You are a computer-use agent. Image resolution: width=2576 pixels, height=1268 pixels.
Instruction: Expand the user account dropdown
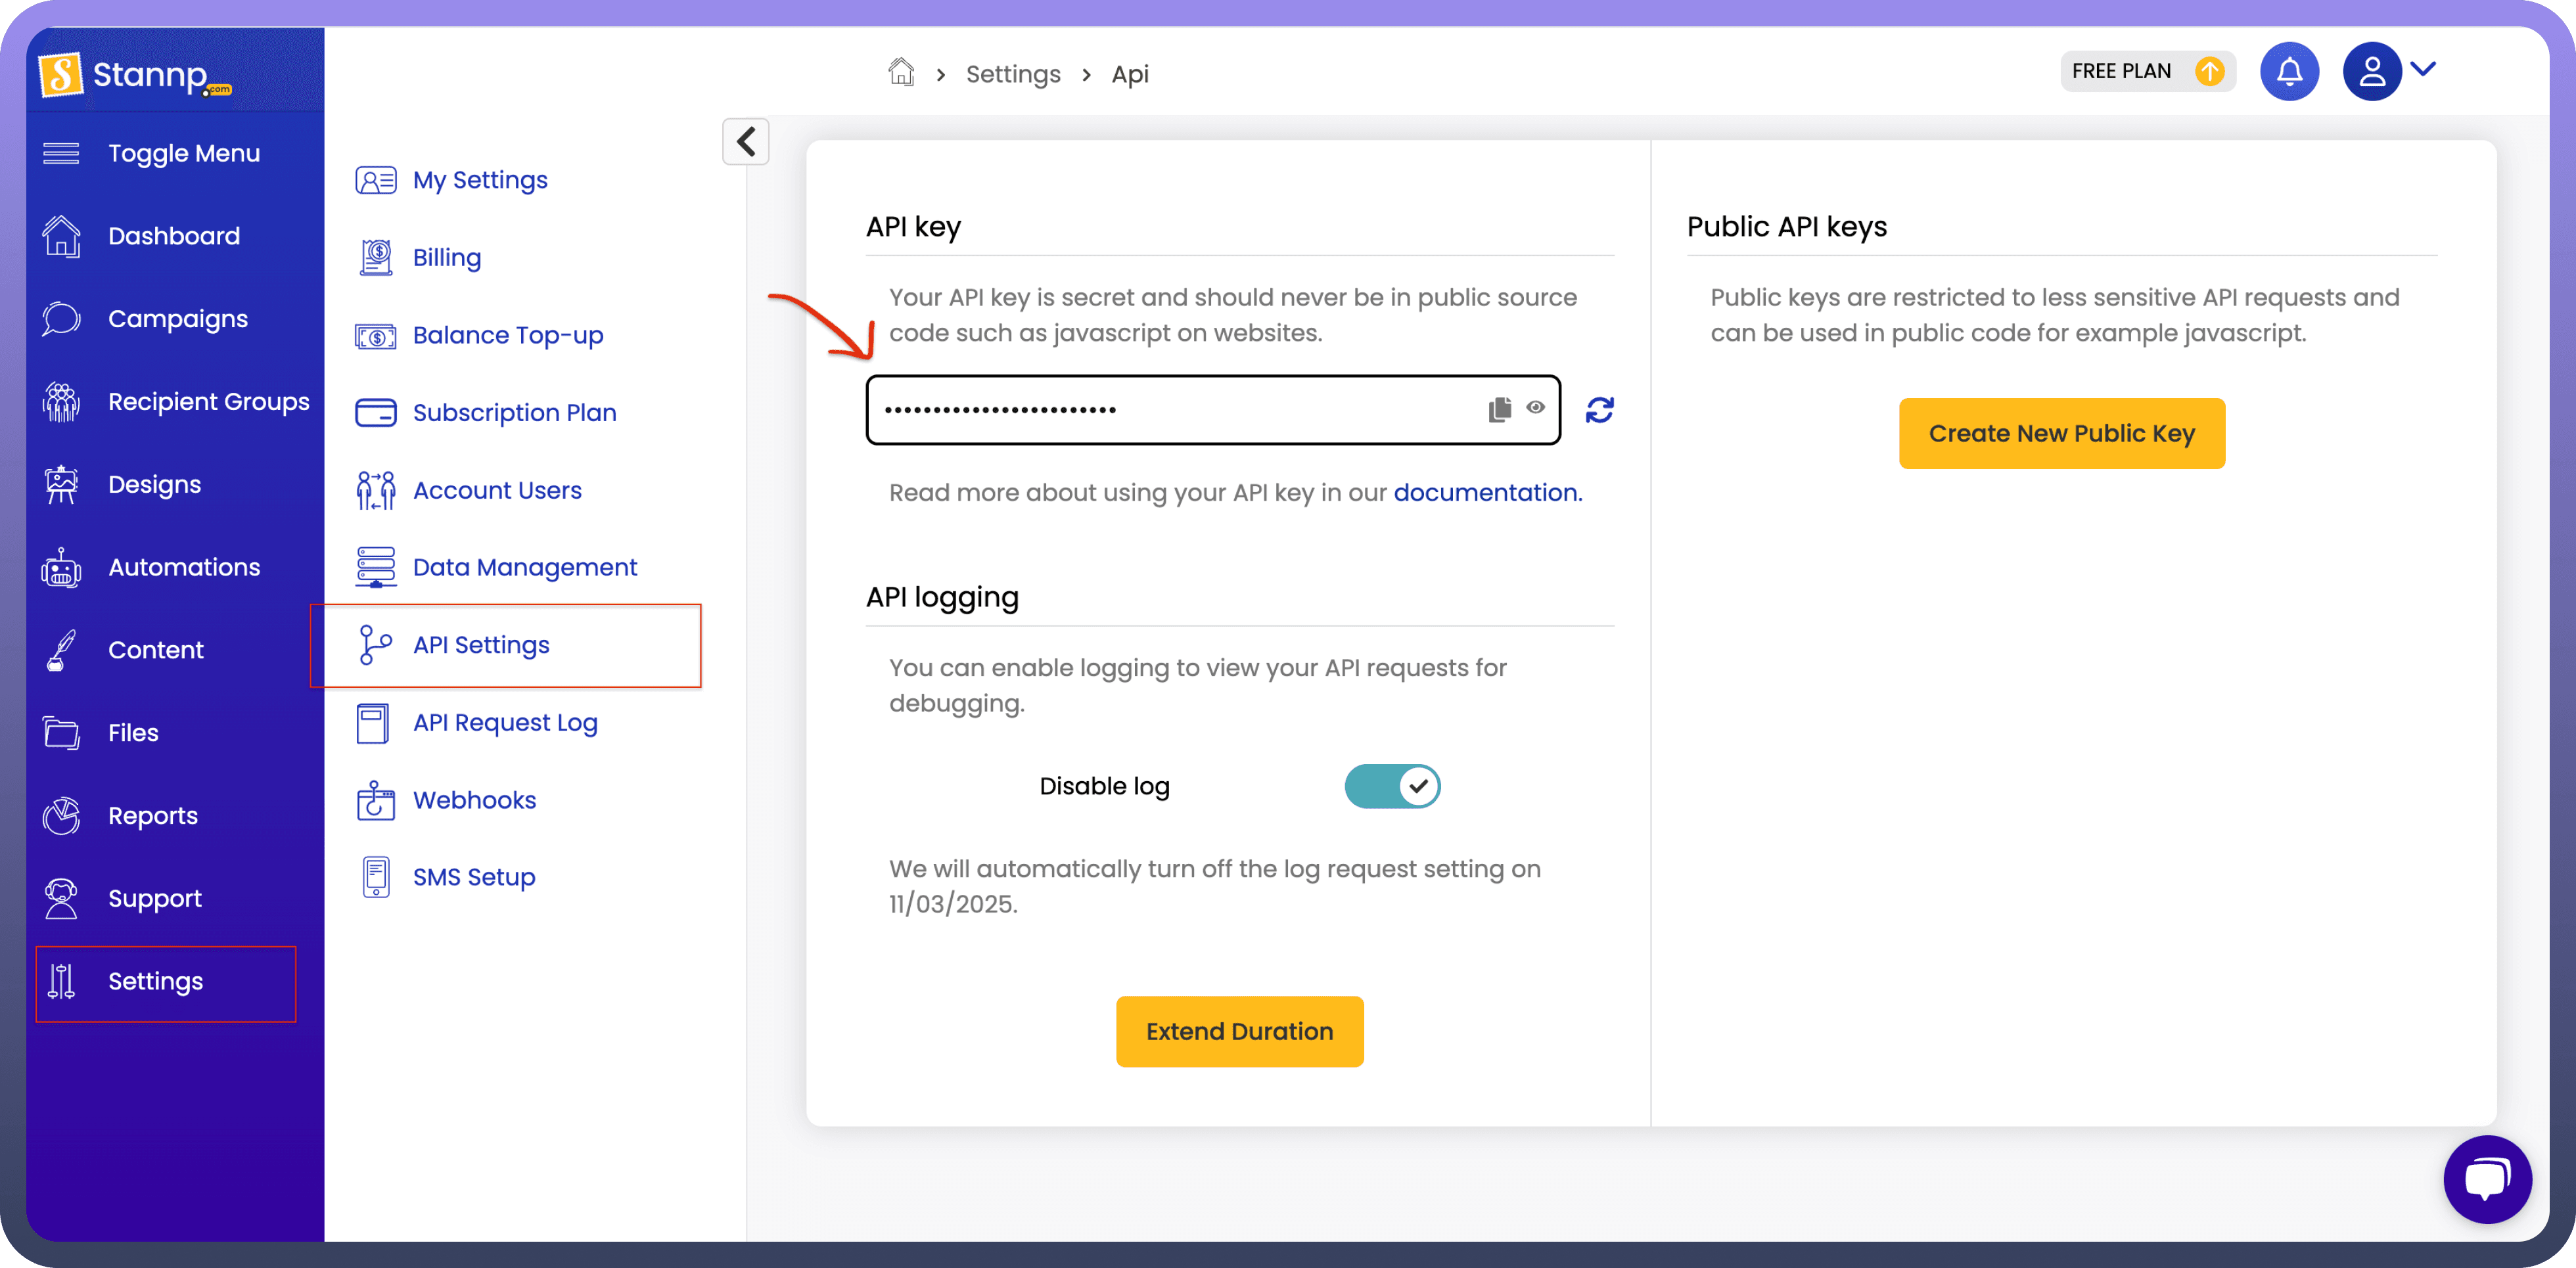(x=2422, y=69)
